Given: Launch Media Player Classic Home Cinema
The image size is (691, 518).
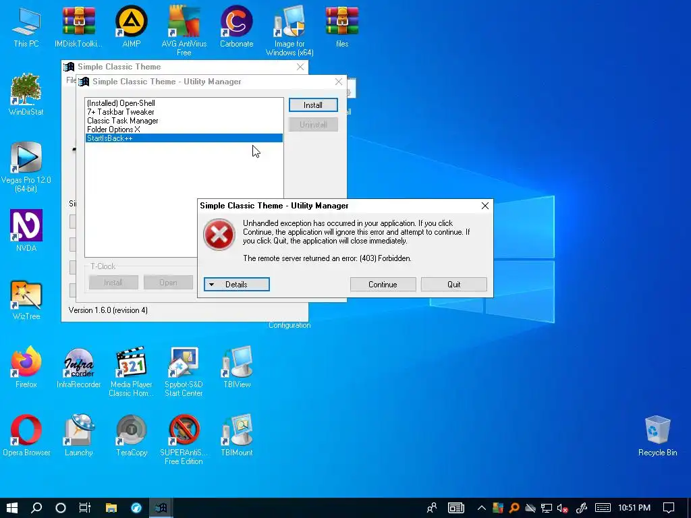Looking at the screenshot, I should (x=132, y=371).
